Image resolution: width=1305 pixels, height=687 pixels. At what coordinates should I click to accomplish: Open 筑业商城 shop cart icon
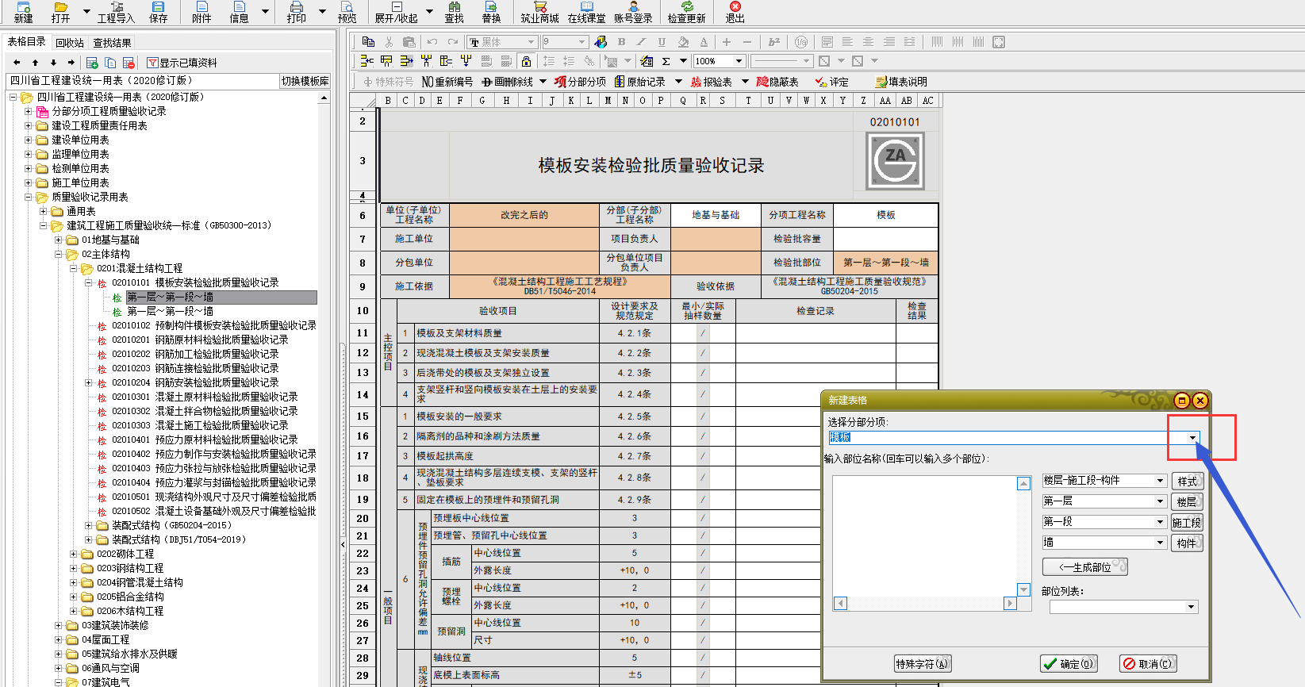[x=539, y=7]
